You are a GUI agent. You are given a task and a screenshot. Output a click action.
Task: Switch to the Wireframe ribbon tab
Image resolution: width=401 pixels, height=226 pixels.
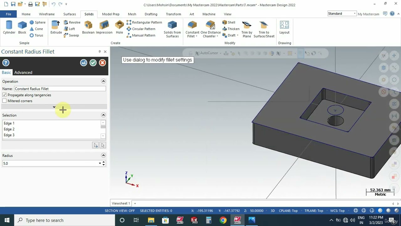(x=47, y=14)
